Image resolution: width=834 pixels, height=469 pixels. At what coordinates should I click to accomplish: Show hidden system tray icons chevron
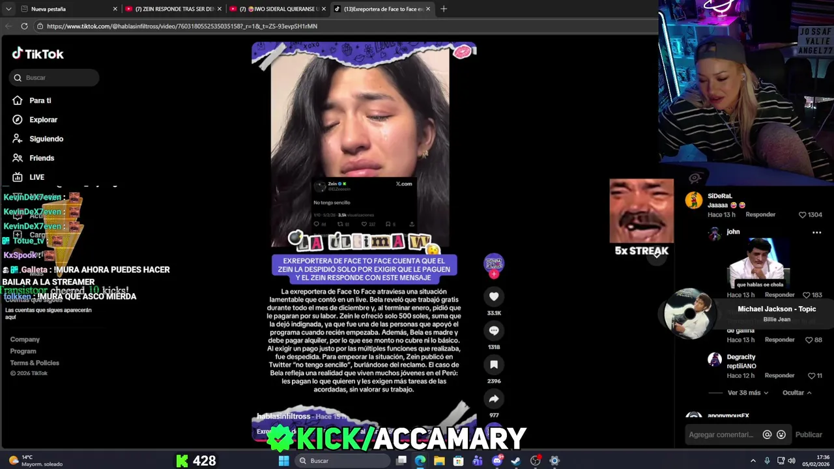click(753, 461)
